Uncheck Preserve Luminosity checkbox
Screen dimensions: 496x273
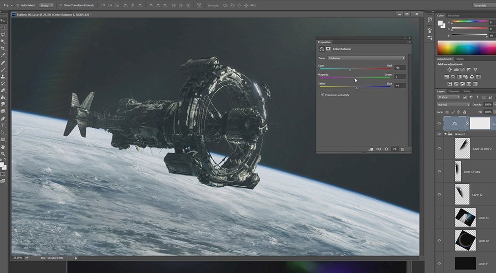point(322,95)
